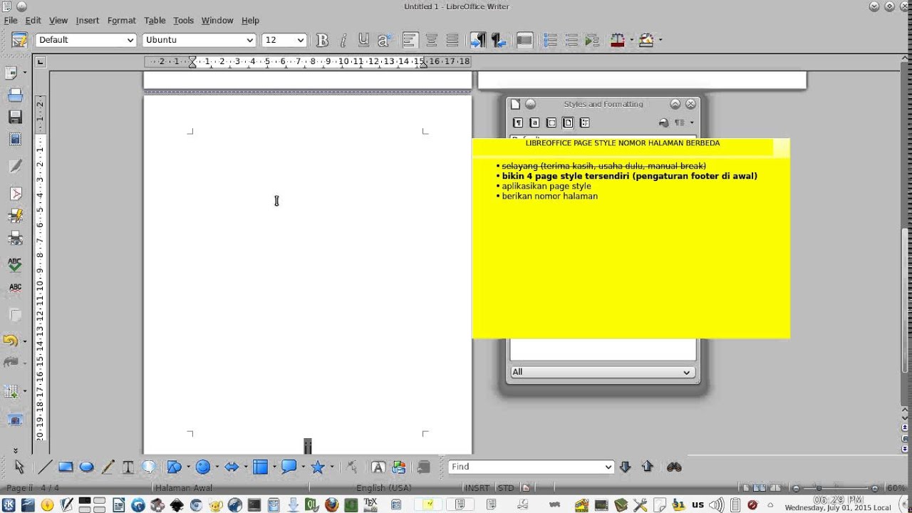The image size is (912, 513).
Task: Click the Export as PDF icon
Action: 15,193
